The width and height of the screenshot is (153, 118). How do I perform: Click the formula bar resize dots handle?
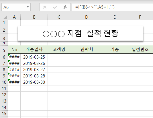[x=35, y=7]
